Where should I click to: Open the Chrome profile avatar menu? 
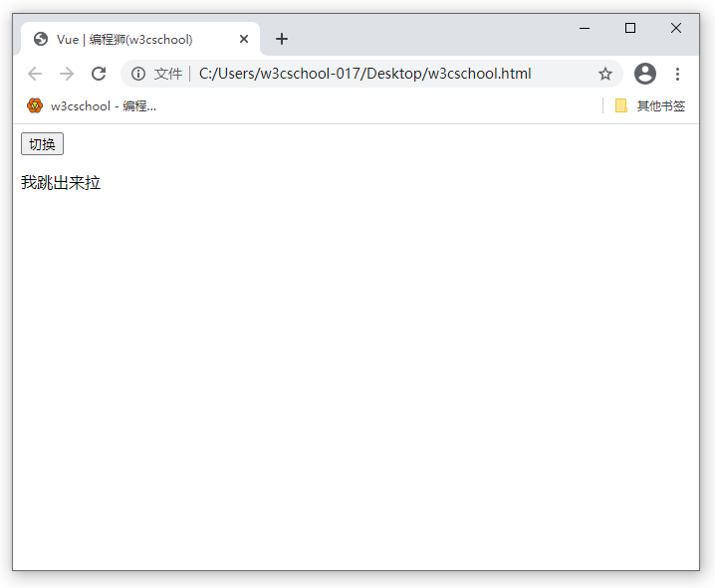tap(645, 74)
